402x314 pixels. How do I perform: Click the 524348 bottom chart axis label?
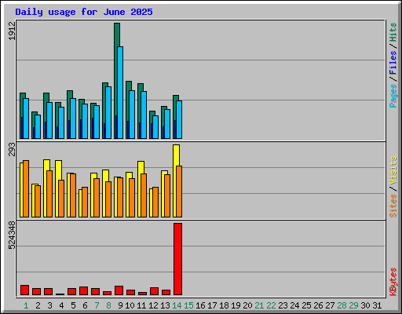[12, 235]
